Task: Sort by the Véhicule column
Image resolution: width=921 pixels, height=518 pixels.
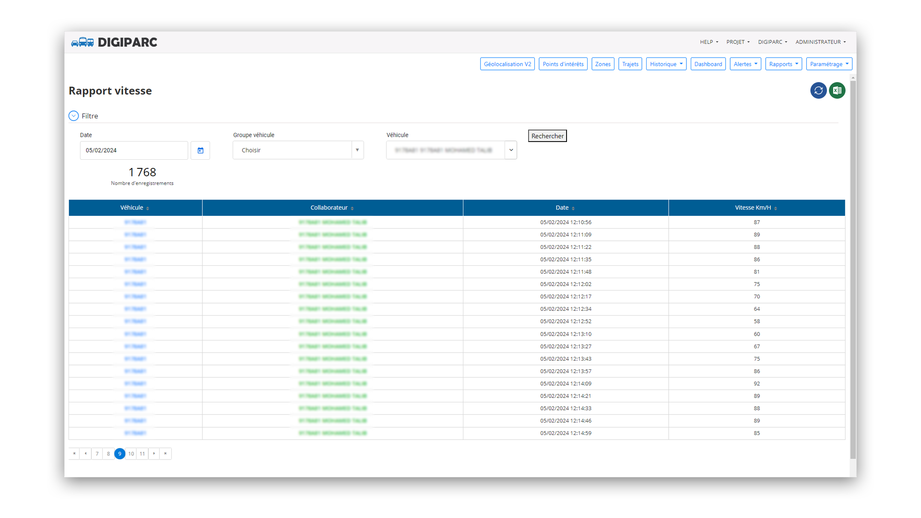Action: [135, 208]
